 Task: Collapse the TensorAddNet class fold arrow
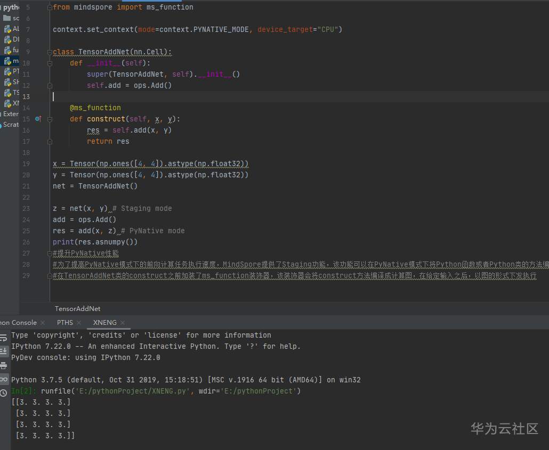tap(49, 52)
